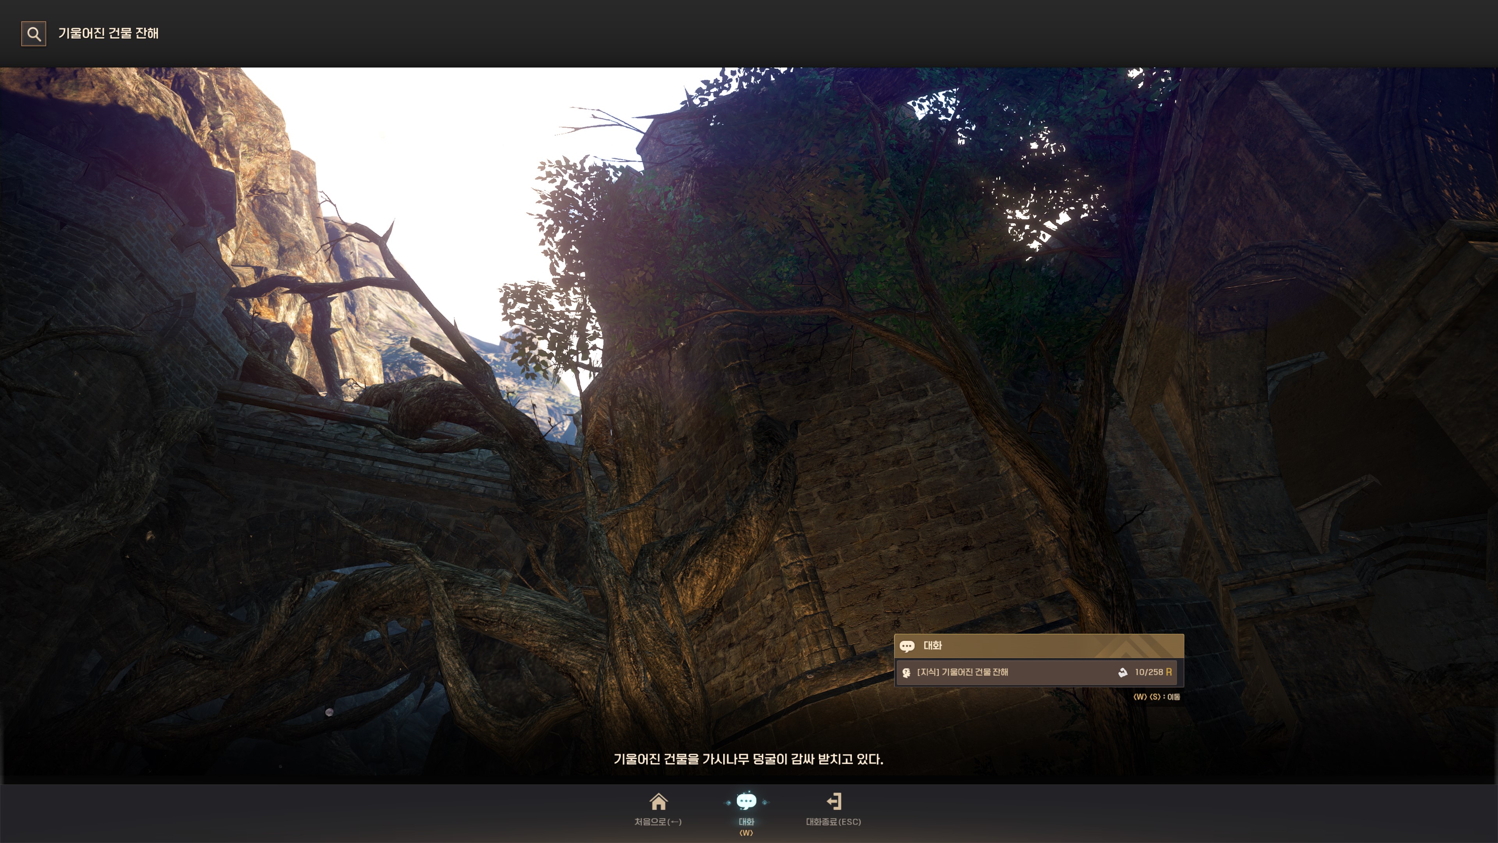Click the 대화 label under the chat icon

[746, 822]
